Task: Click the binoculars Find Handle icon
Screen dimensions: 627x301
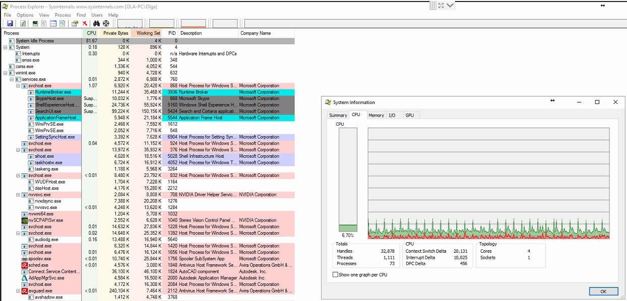Action: click(x=96, y=24)
